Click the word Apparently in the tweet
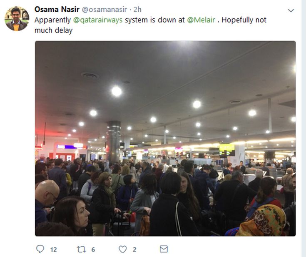 click(52, 20)
